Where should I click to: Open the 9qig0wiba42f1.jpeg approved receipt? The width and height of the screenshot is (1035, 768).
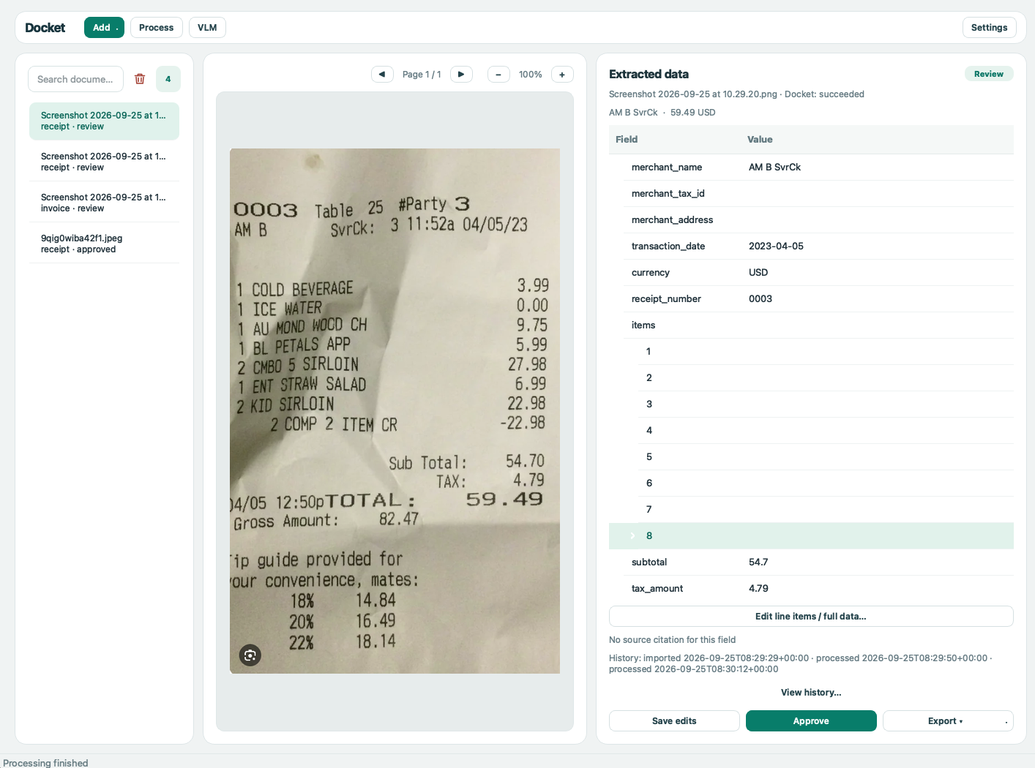coord(104,244)
